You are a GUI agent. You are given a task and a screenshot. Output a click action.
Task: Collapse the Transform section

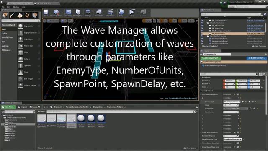201,78
